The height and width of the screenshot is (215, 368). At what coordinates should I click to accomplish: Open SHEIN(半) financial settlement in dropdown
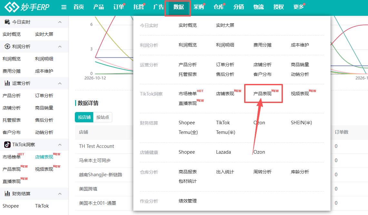click(x=301, y=123)
